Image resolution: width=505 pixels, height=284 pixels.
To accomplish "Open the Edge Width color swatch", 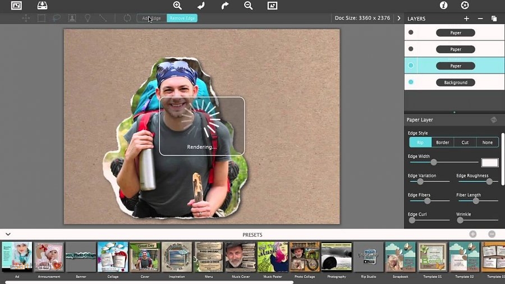I will [490, 163].
